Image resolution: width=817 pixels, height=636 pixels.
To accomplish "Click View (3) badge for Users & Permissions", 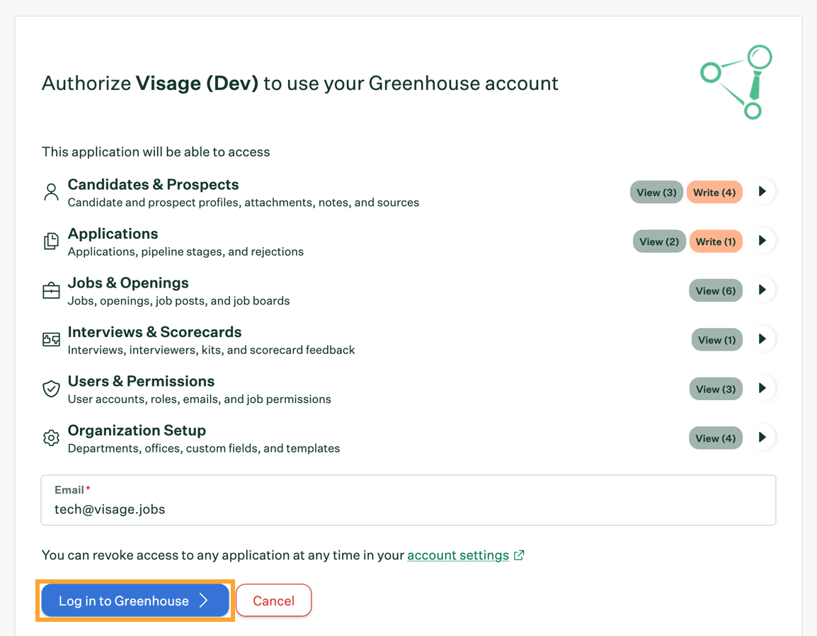I will pyautogui.click(x=716, y=390).
